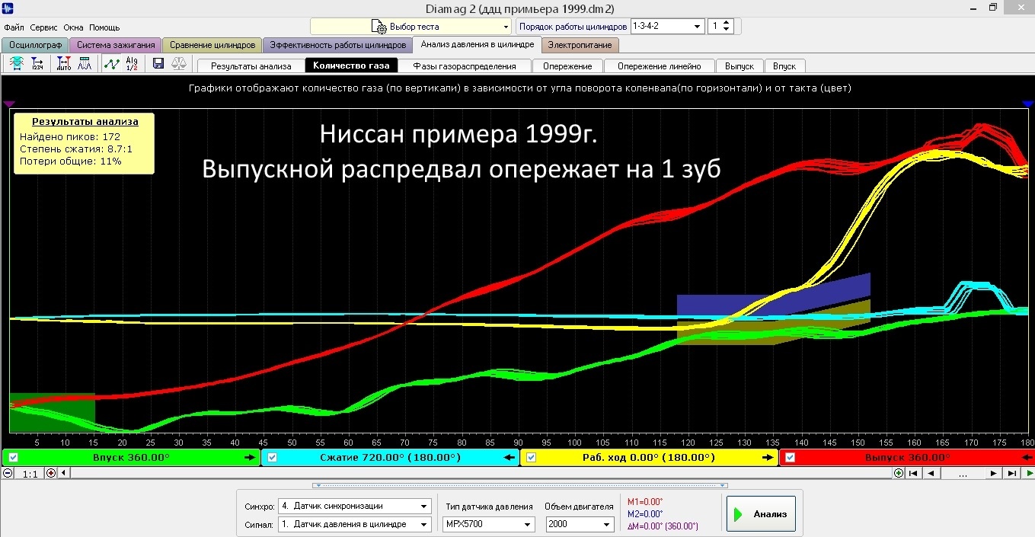Switch to the Осциллограф tab
The width and height of the screenshot is (1035, 537).
(x=35, y=45)
